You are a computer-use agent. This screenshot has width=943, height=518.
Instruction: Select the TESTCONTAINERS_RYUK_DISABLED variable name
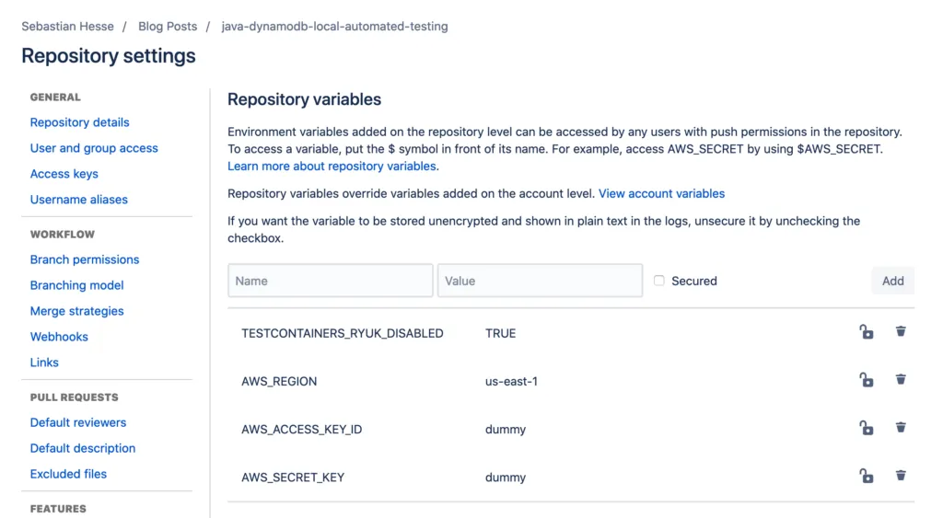pyautogui.click(x=343, y=333)
